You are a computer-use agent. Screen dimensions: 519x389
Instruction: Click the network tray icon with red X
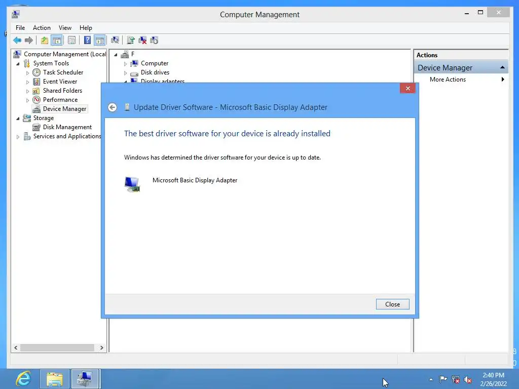(x=456, y=380)
